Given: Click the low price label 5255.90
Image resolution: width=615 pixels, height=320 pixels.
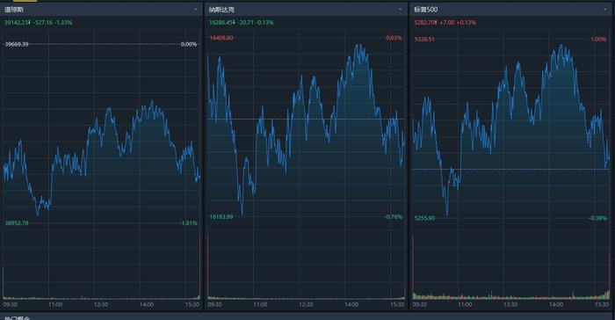Looking at the screenshot, I should tap(424, 218).
